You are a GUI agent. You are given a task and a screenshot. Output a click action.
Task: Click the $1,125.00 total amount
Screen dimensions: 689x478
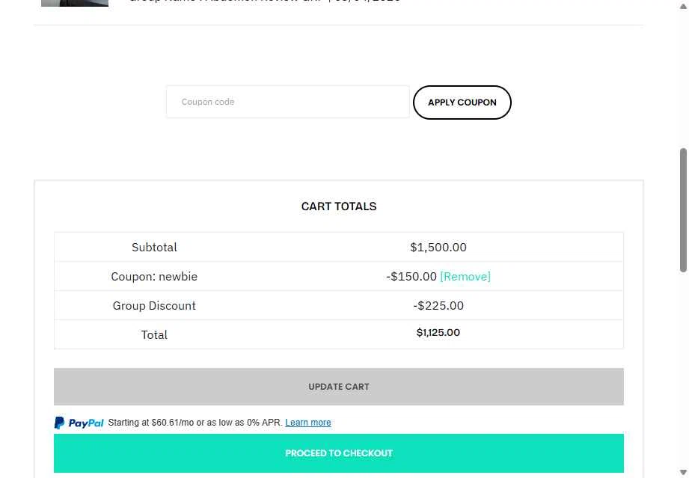(x=438, y=333)
